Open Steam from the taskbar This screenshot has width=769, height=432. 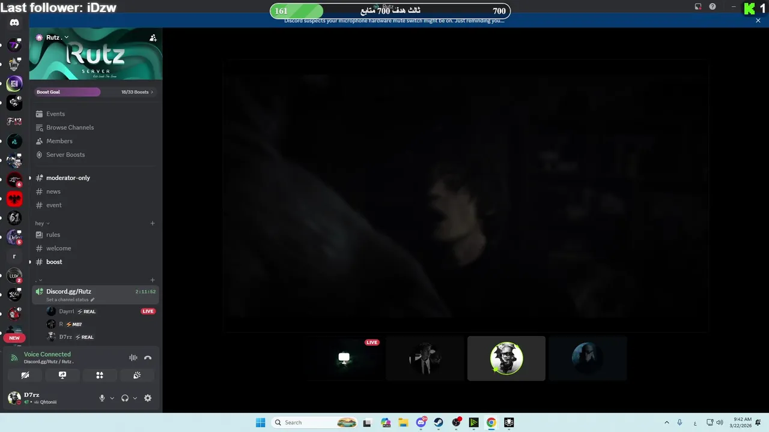tap(439, 422)
